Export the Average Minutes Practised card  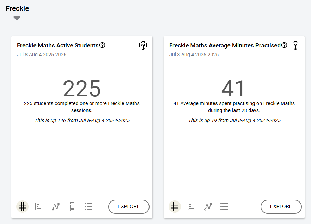pos(295,46)
